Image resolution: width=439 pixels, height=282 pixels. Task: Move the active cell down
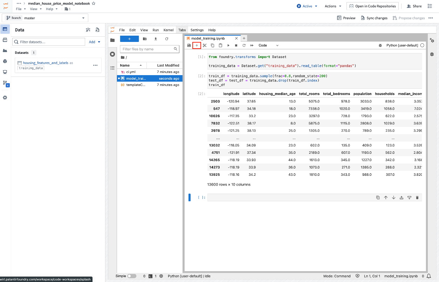pos(393,197)
